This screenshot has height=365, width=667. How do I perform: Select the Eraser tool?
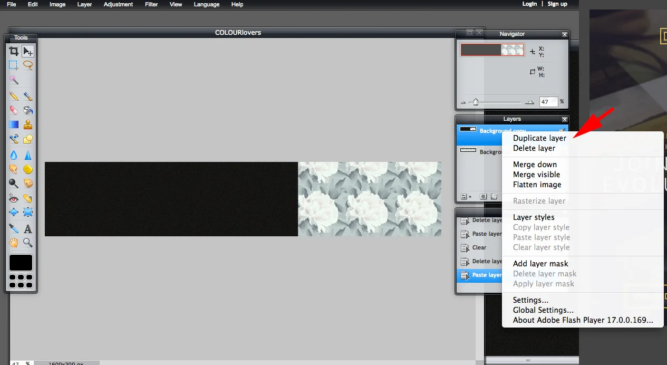(x=14, y=110)
